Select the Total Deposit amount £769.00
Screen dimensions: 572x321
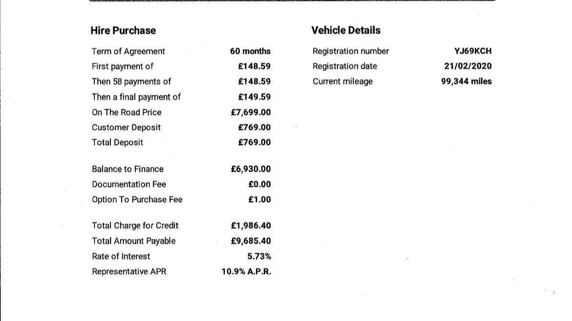[x=254, y=142]
